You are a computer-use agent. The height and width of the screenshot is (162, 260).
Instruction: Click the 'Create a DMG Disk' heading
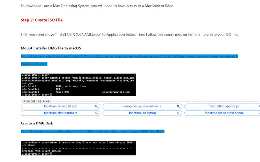[37, 123]
